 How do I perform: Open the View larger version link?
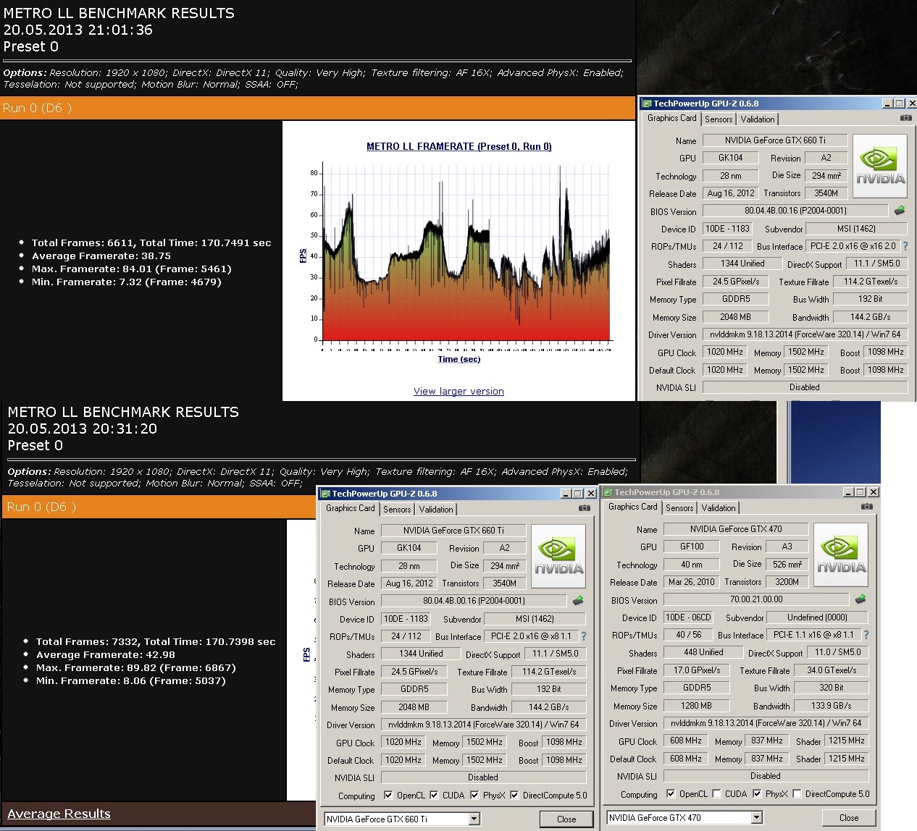[x=458, y=392]
